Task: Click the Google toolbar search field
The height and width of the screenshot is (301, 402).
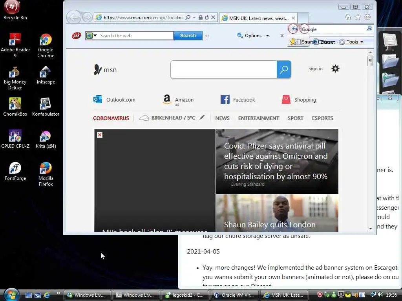Action: (x=333, y=29)
